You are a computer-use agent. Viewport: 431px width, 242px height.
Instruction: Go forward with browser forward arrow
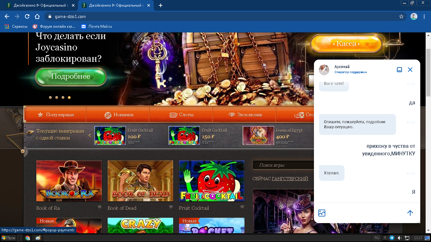coord(17,16)
